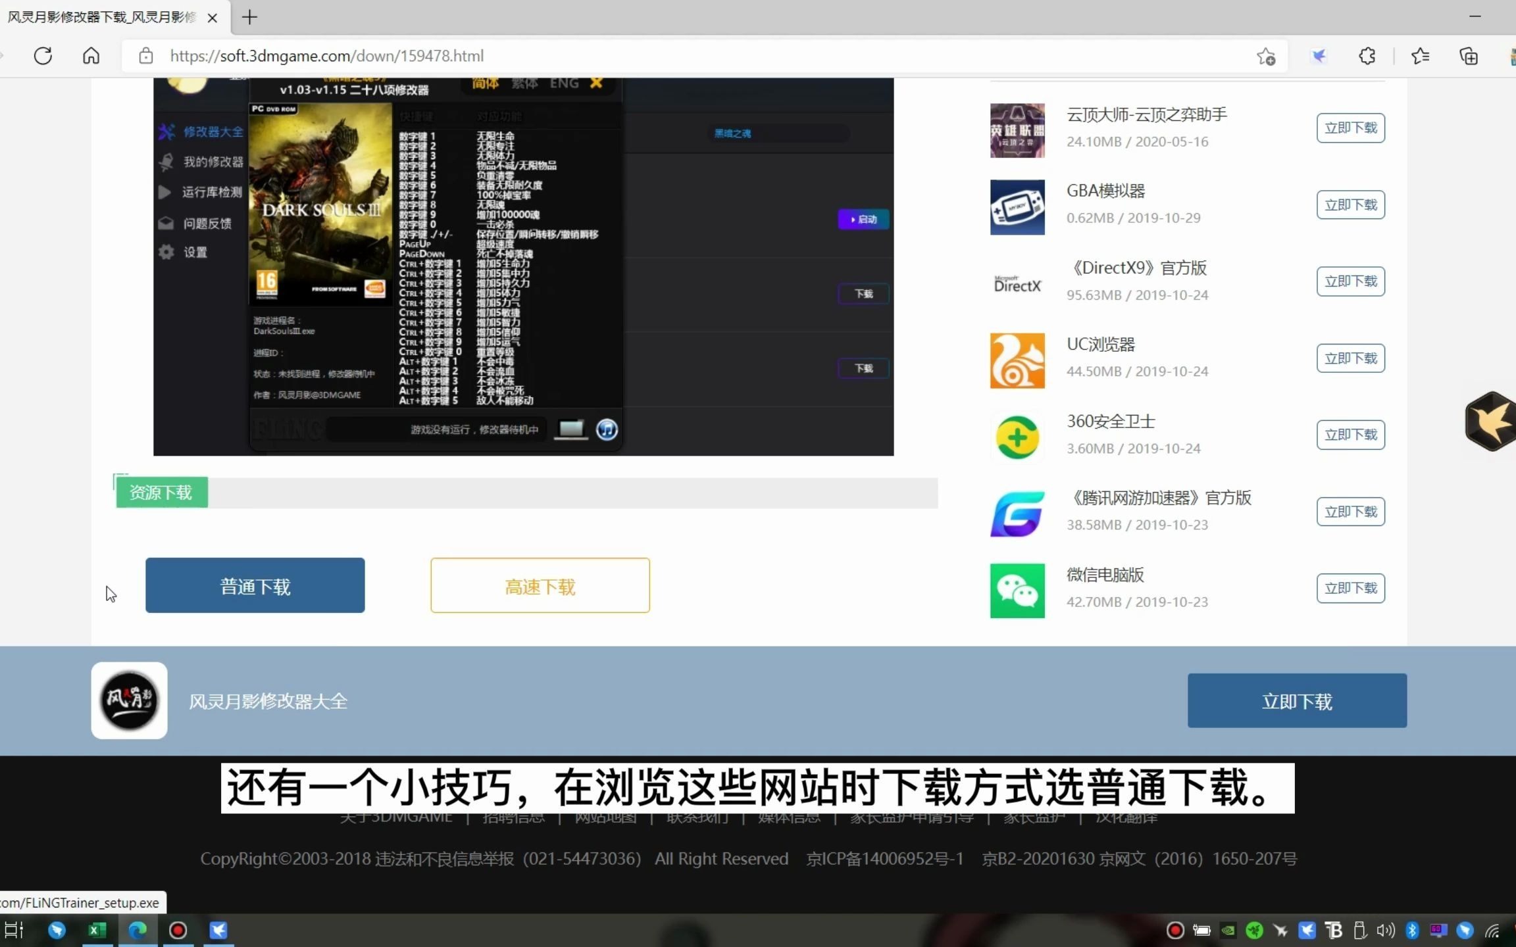View site security lock info
This screenshot has width=1516, height=947.
click(146, 56)
